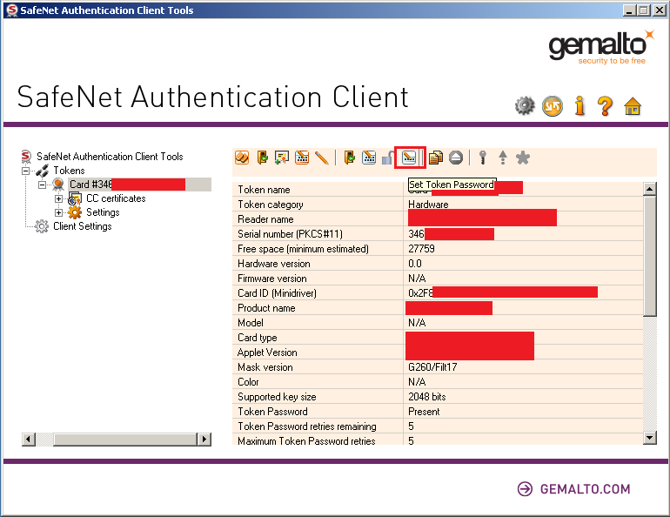Click the highlighted Set Token Password icon
This screenshot has height=517, width=670.
(410, 158)
